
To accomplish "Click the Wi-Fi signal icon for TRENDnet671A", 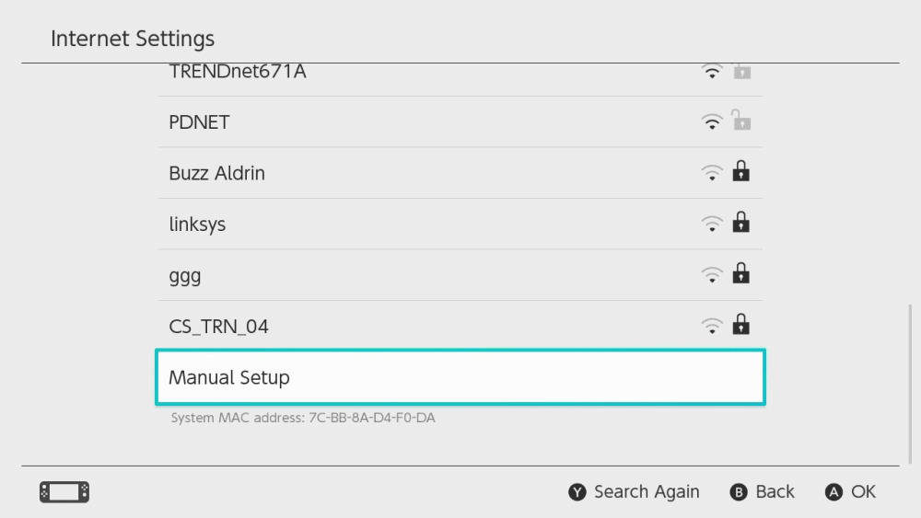I will (x=712, y=72).
